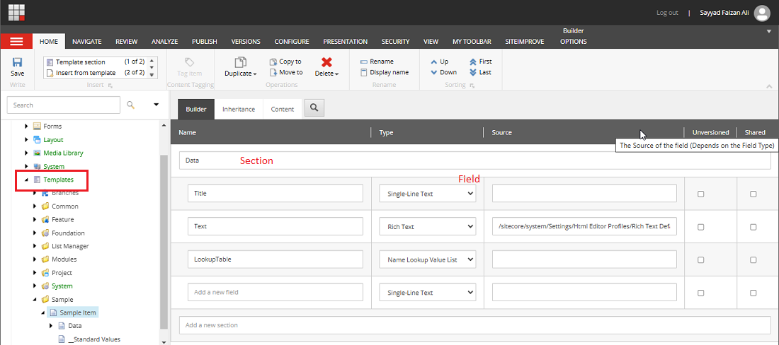Image resolution: width=779 pixels, height=345 pixels.
Task: Click the Save icon in the ribbon
Action: coord(17,63)
